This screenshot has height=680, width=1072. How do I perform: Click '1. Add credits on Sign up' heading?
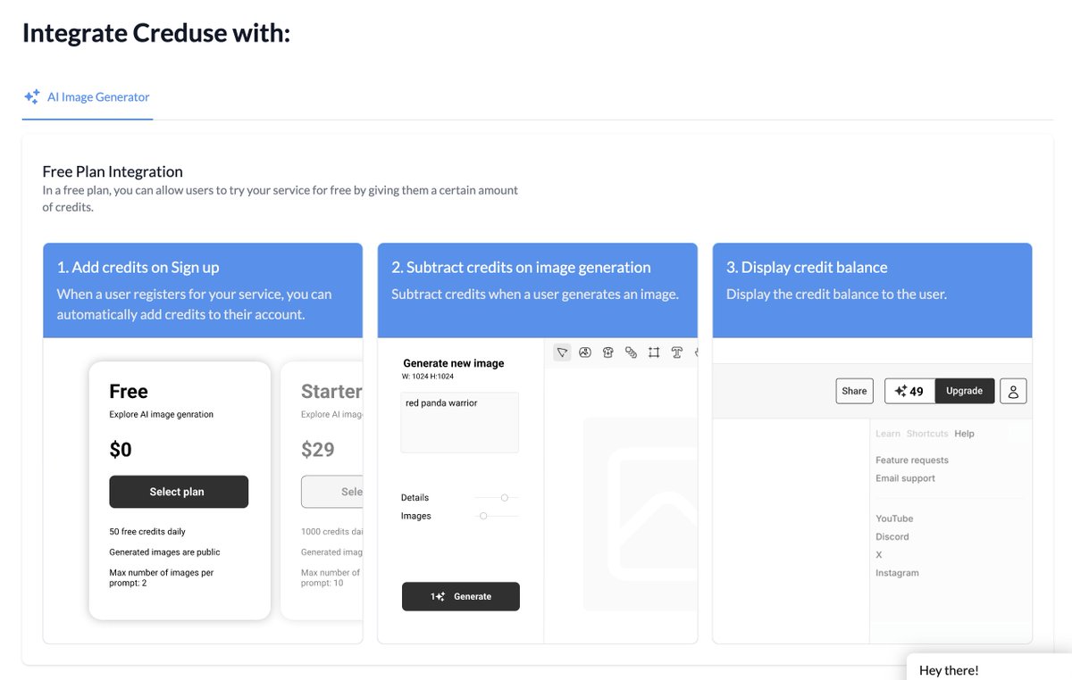[x=138, y=268]
